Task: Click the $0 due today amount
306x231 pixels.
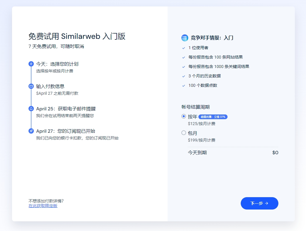Action: [275, 153]
